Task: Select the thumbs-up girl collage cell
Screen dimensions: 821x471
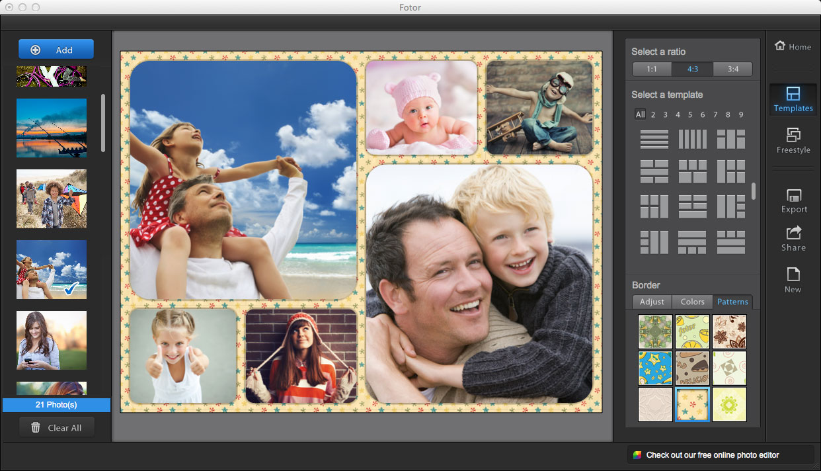Action: tap(183, 356)
